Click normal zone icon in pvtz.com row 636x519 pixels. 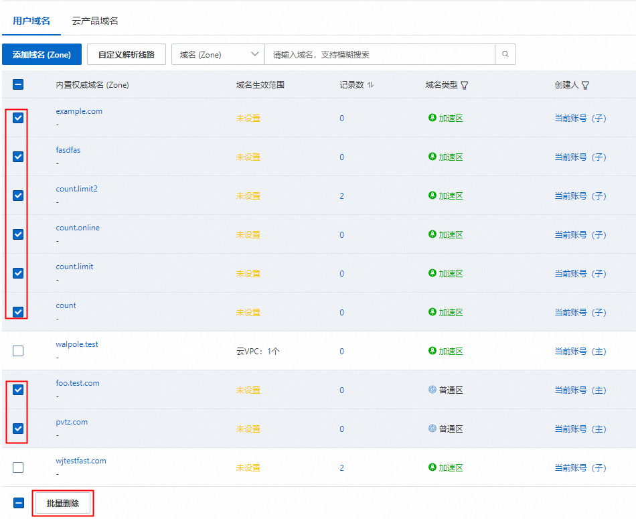[432, 429]
